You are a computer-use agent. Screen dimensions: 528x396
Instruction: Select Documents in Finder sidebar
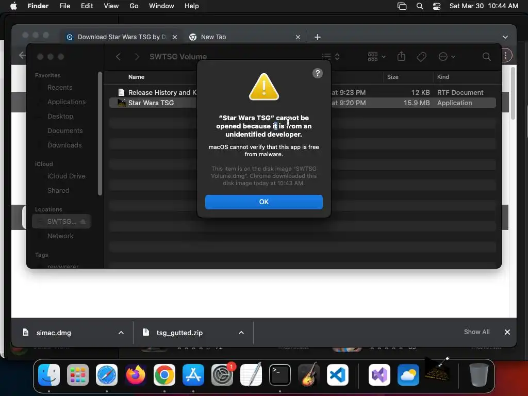point(65,130)
